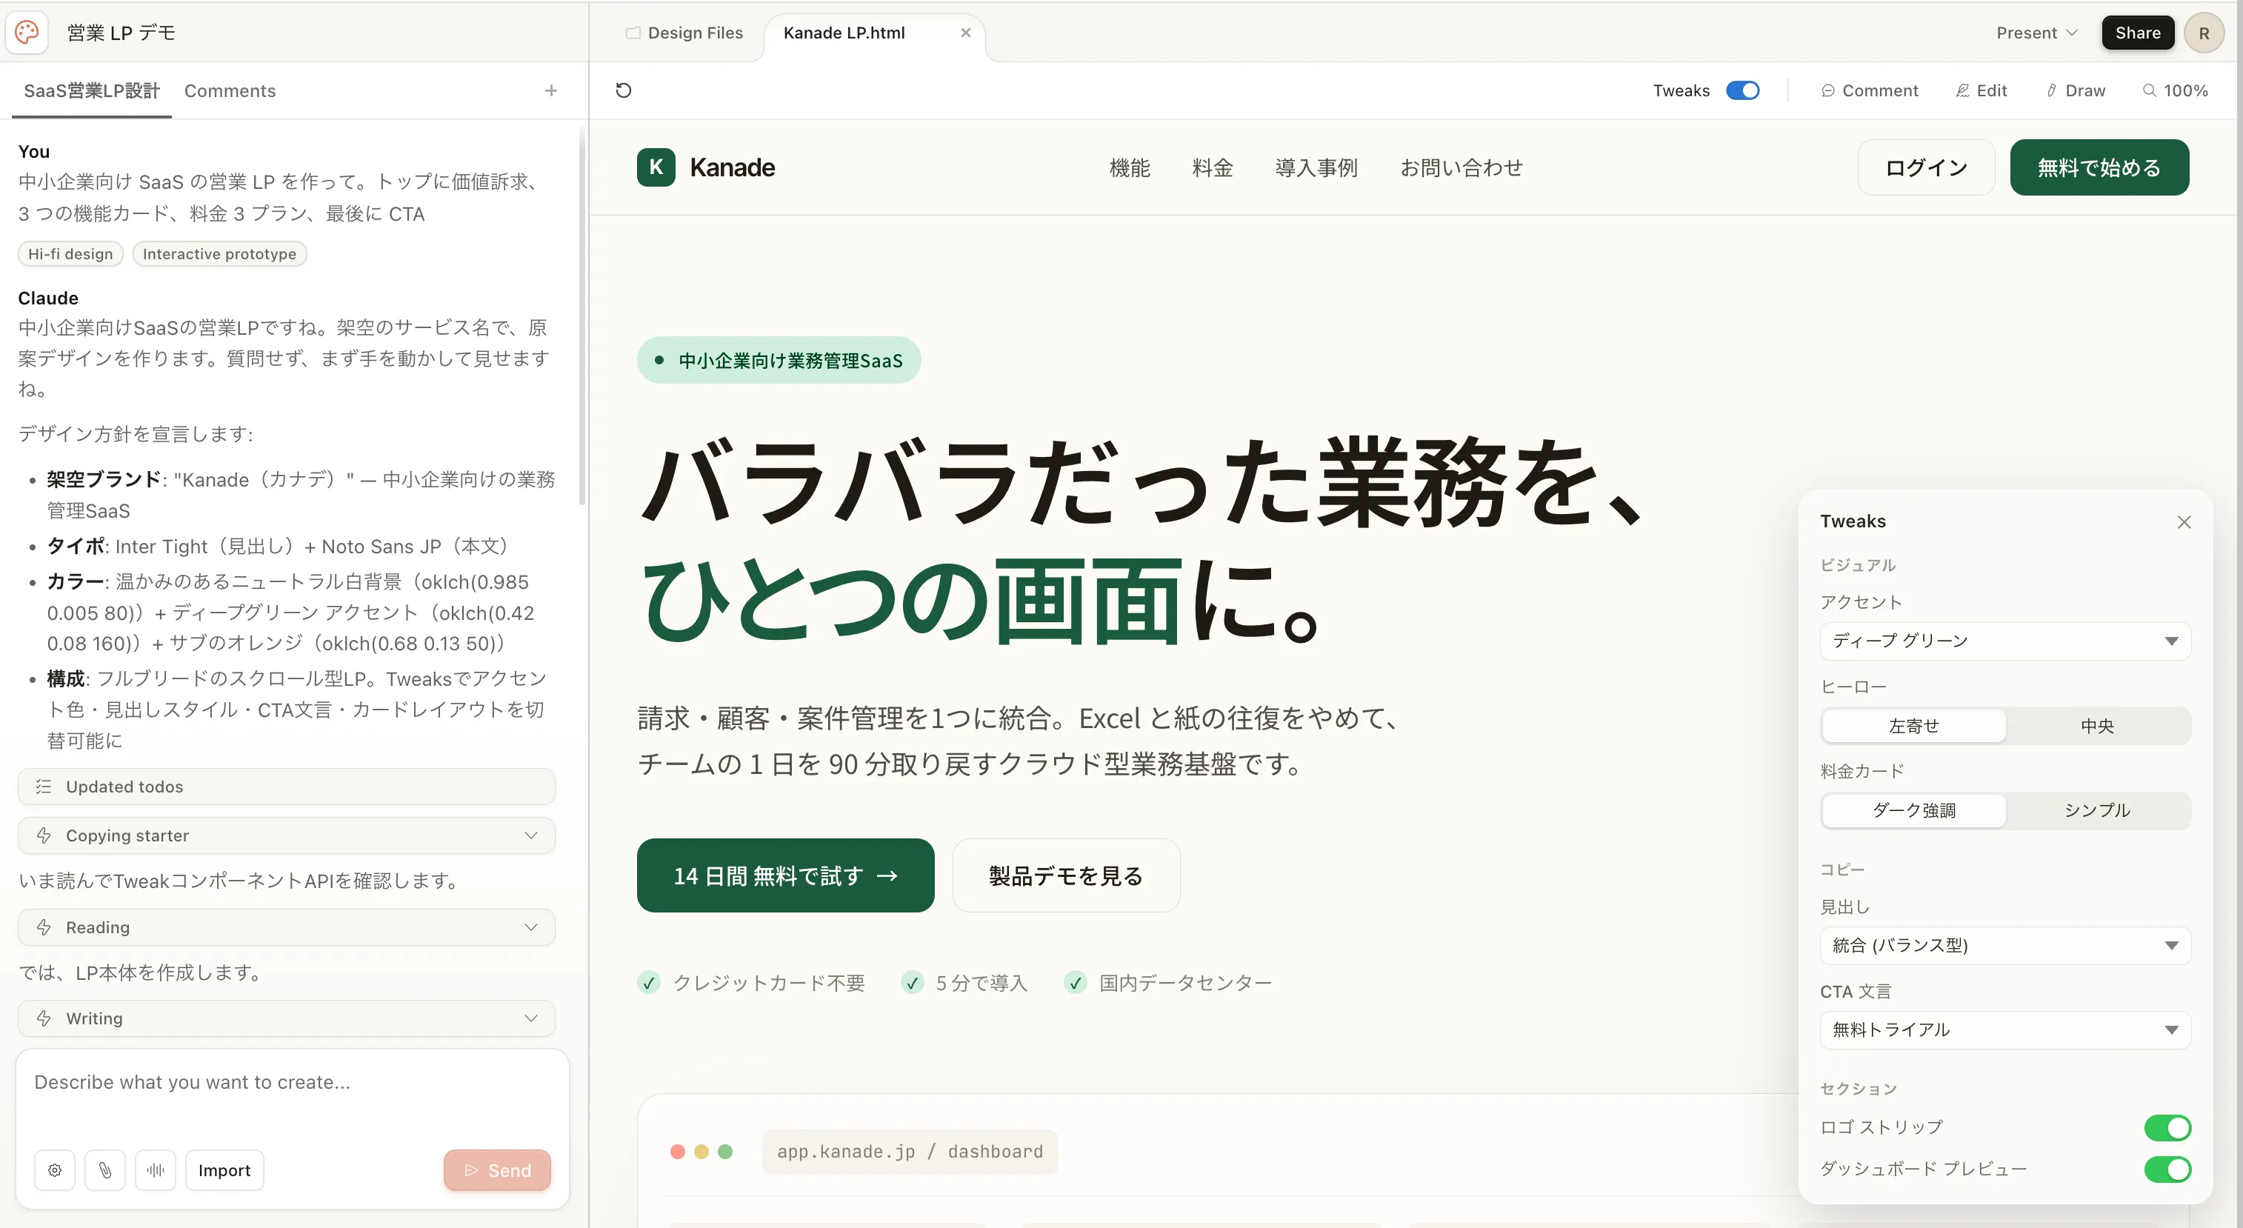Start a new conversation with the plus icon
Image resolution: width=2243 pixels, height=1228 pixels.
551,90
